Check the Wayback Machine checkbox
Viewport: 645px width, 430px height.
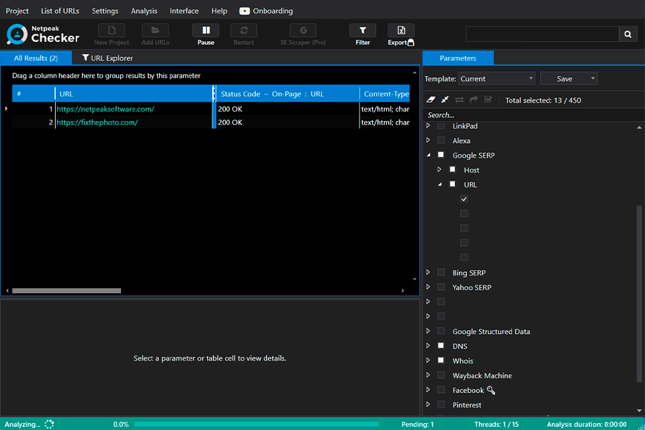(x=441, y=376)
